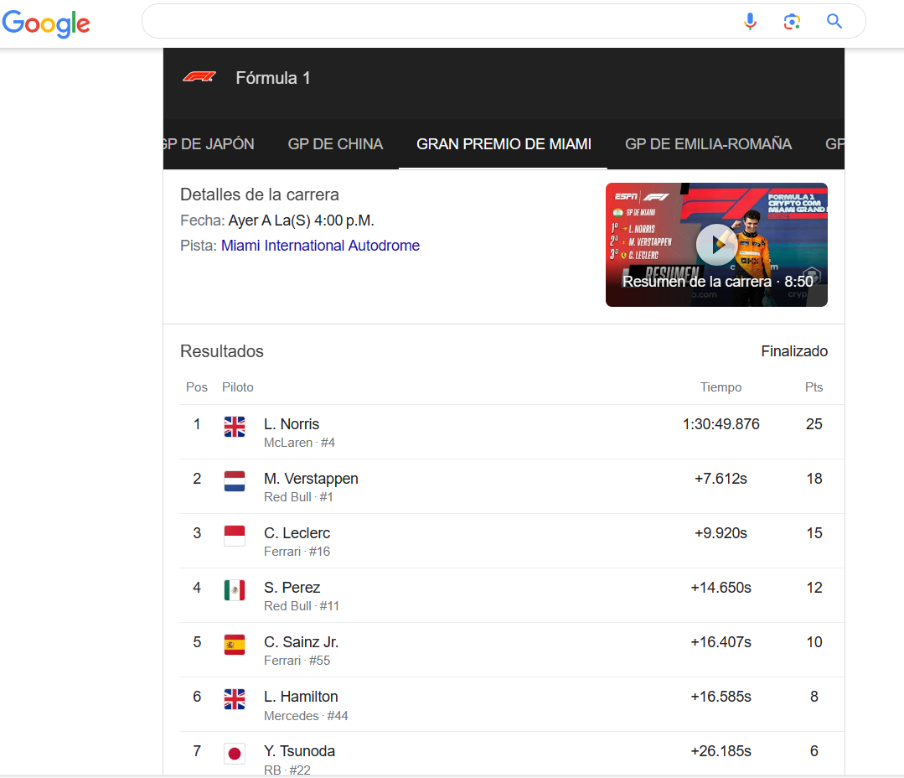
Task: Click the Pos column header
Action: pyautogui.click(x=197, y=387)
